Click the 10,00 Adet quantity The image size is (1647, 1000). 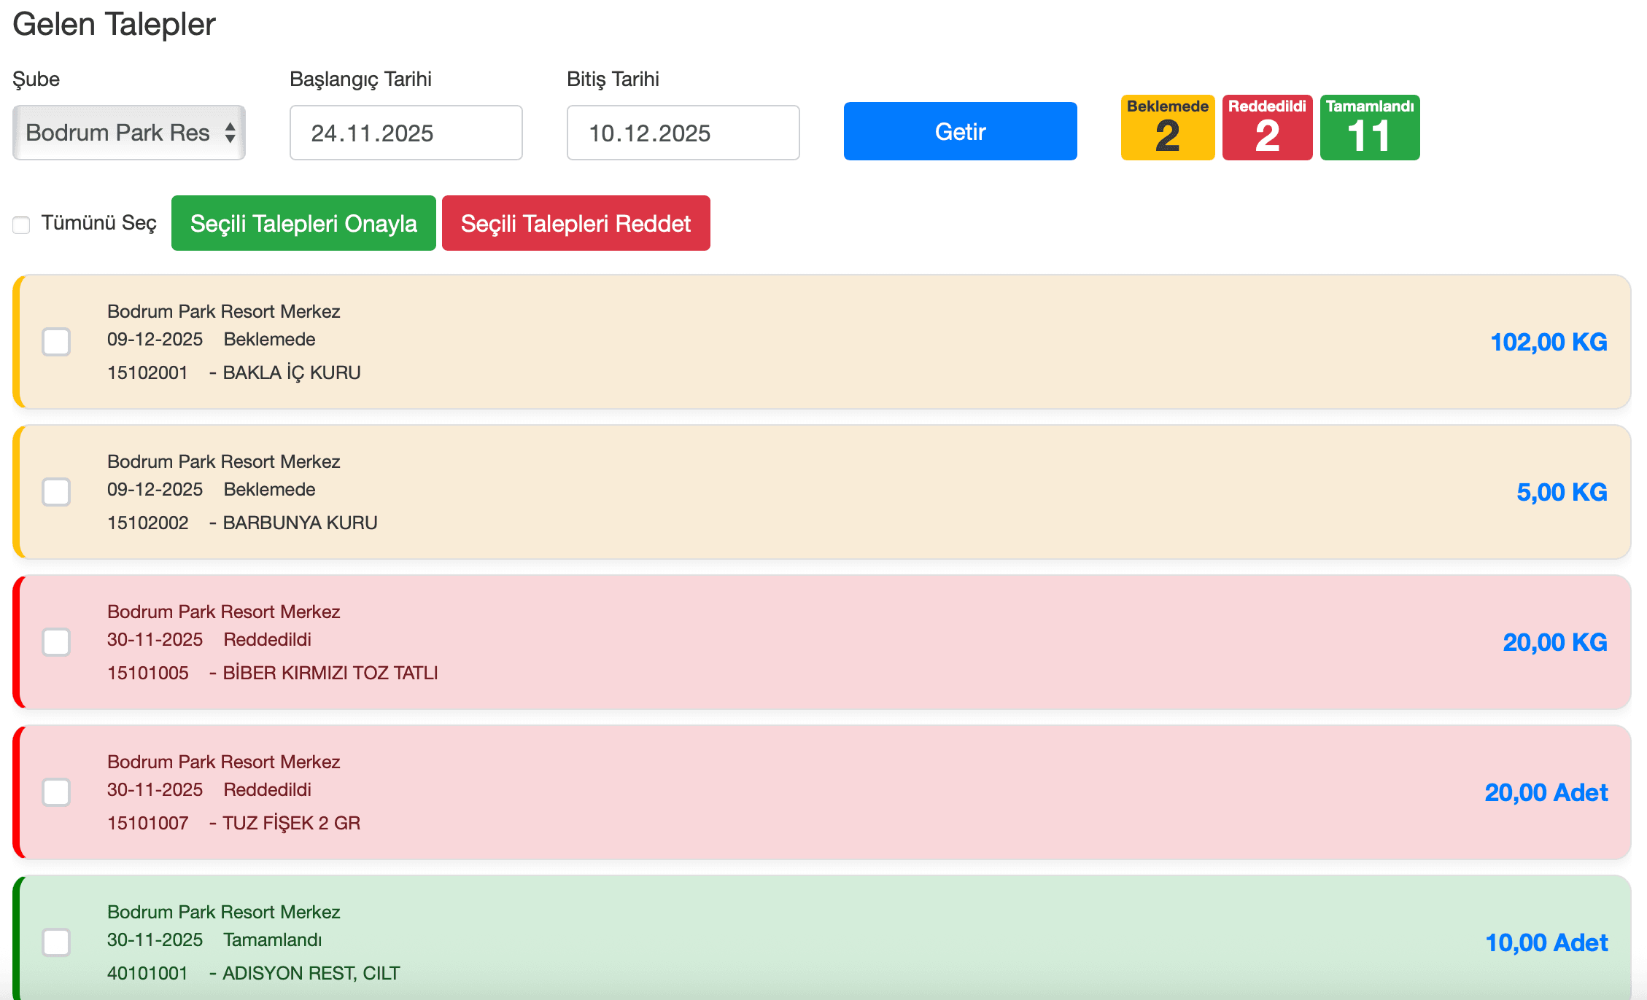(x=1546, y=942)
